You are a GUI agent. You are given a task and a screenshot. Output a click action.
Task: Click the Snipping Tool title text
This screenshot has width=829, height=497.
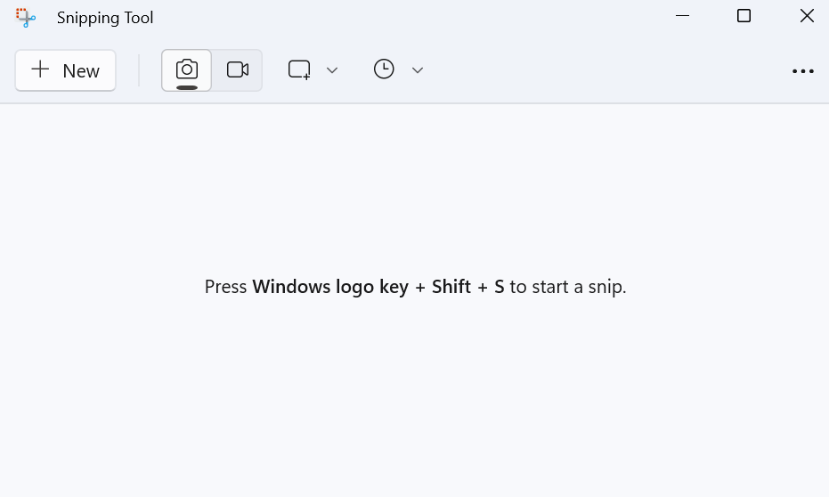pyautogui.click(x=105, y=18)
